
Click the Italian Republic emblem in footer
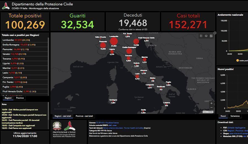coord(57,126)
